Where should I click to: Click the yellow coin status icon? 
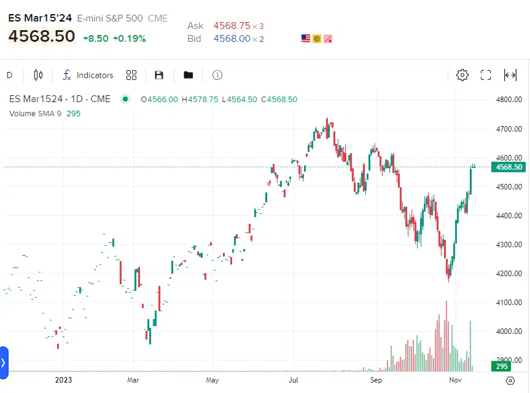point(317,39)
